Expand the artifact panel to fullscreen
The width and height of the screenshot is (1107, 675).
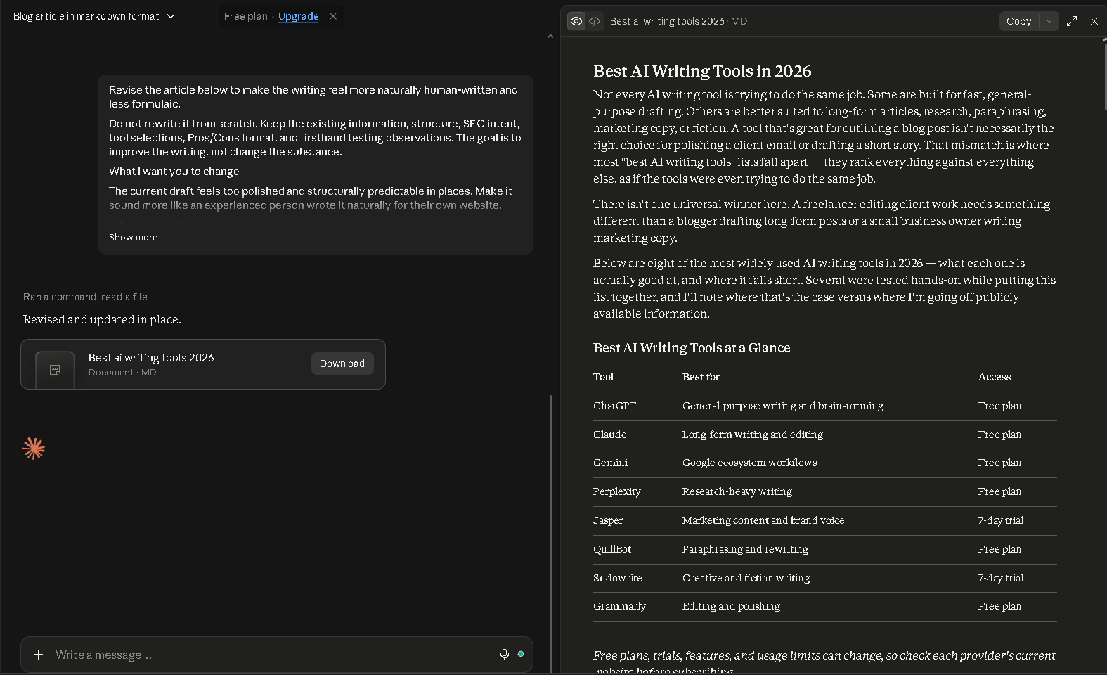(1072, 21)
